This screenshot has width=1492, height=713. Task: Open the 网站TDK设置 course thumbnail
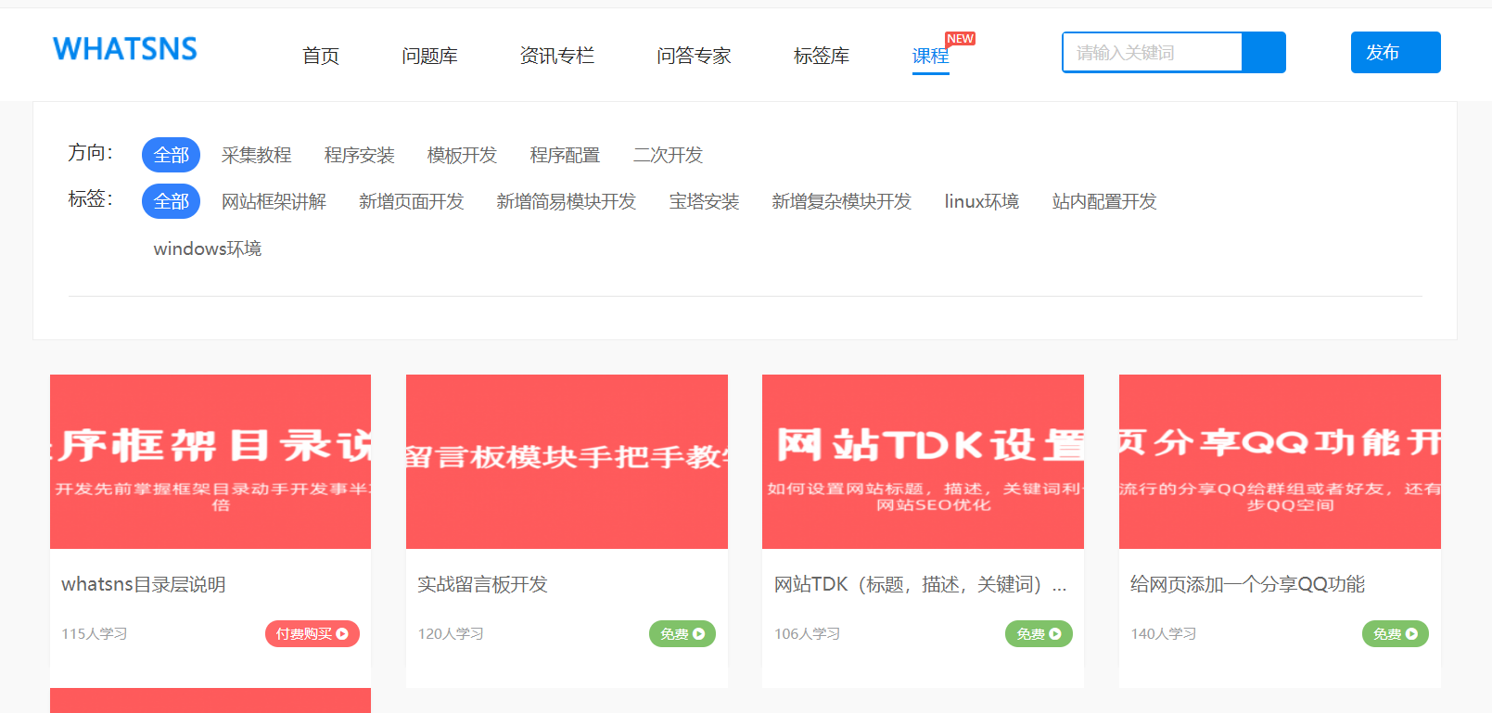[923, 462]
